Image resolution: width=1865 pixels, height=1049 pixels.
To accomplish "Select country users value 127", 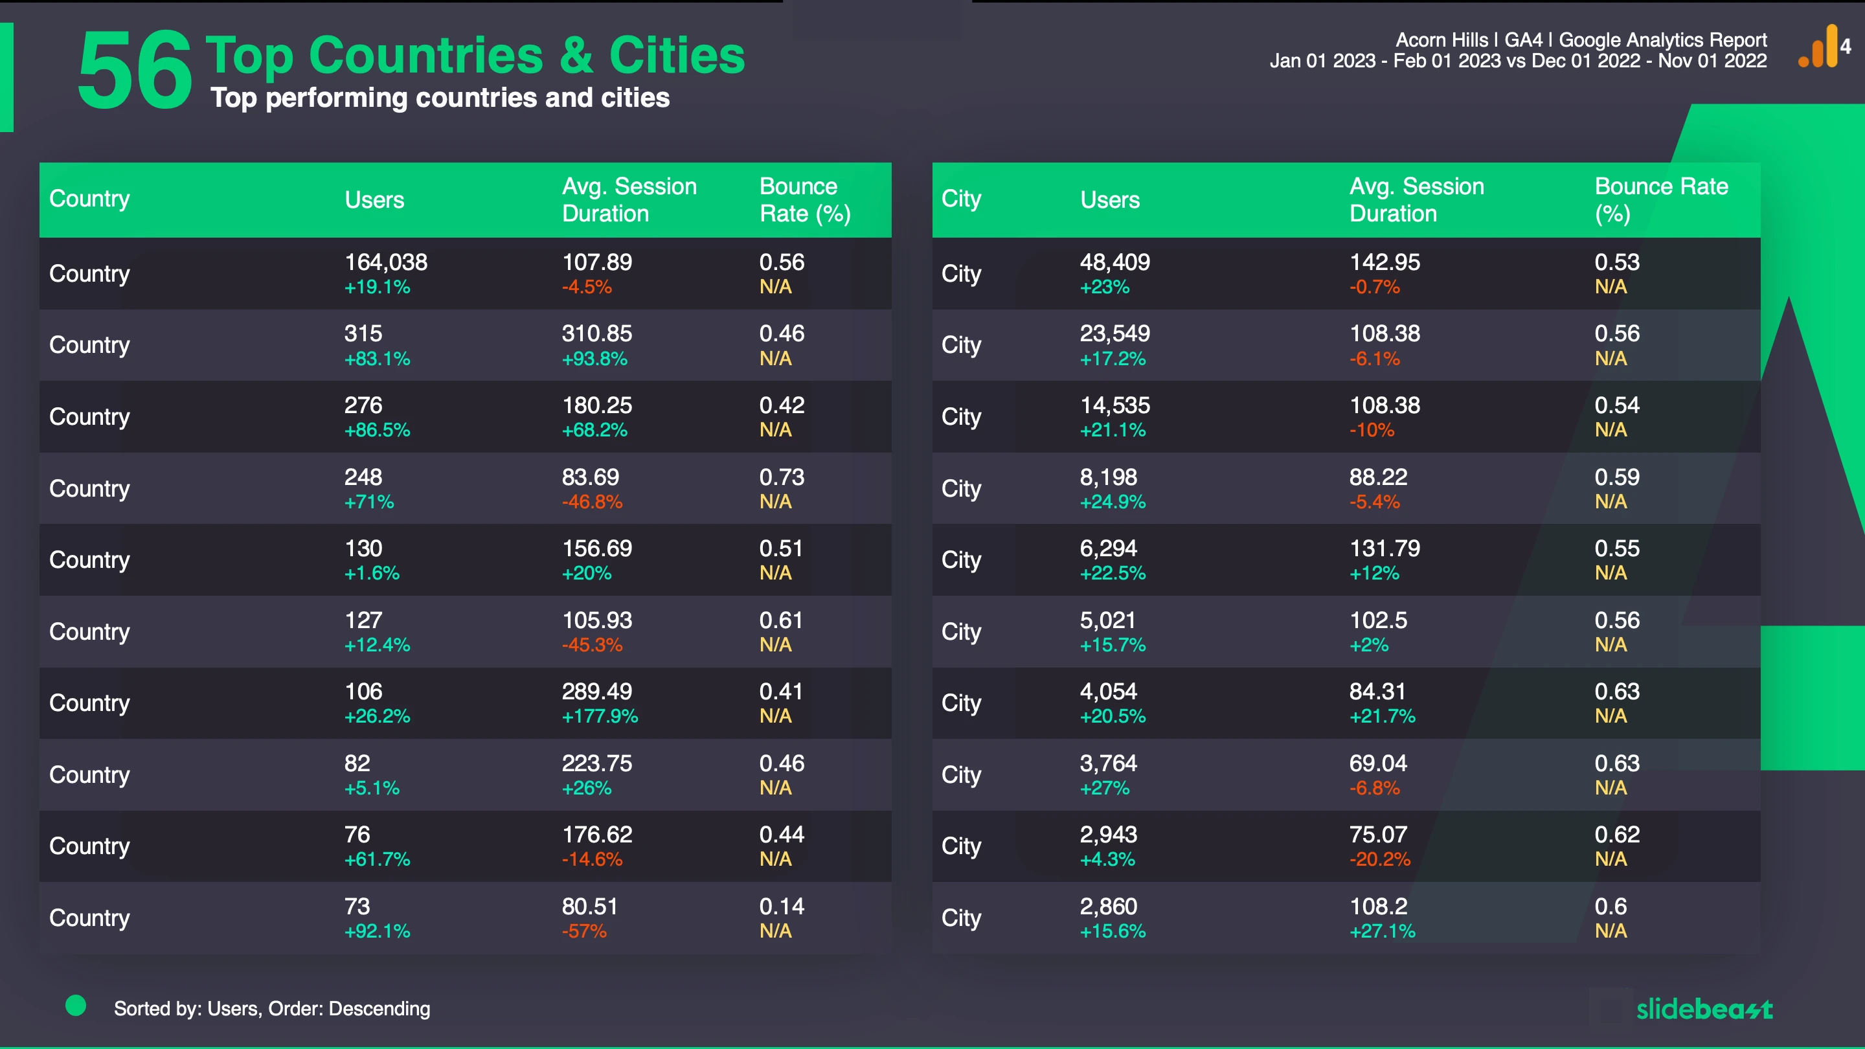I will click(x=363, y=620).
